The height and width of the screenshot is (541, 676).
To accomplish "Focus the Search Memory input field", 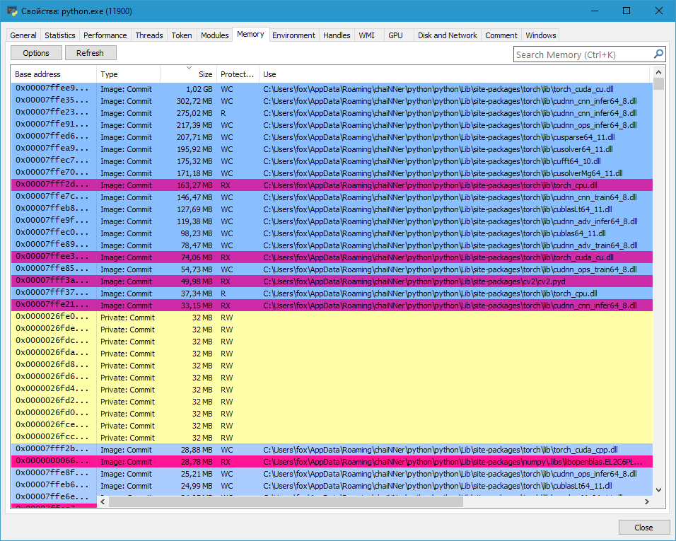I will click(x=583, y=54).
